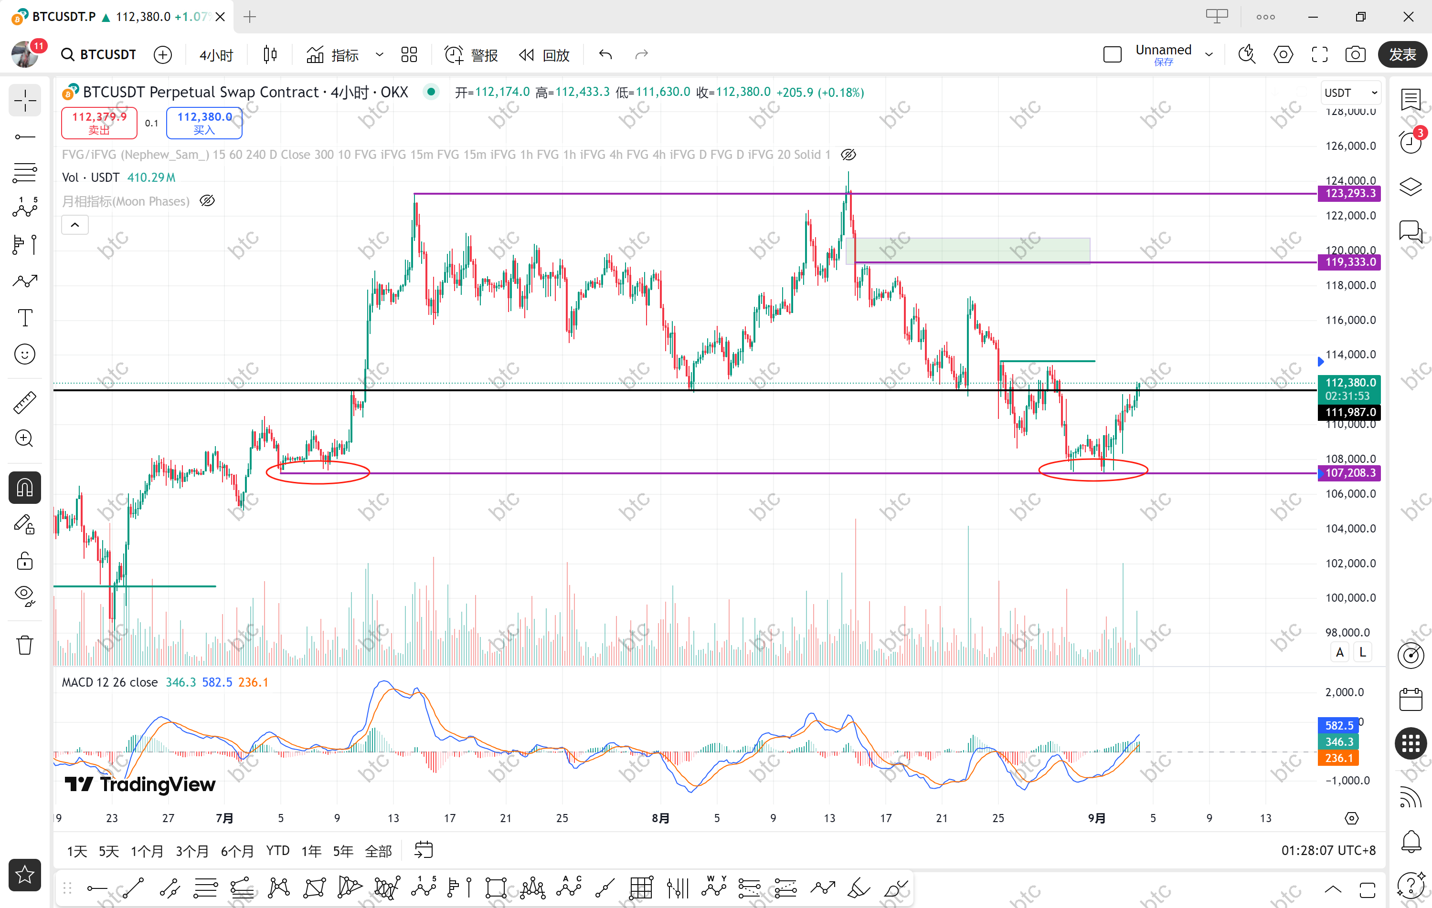Open the calendar panel on right sidebar
The width and height of the screenshot is (1432, 908).
(x=1411, y=699)
